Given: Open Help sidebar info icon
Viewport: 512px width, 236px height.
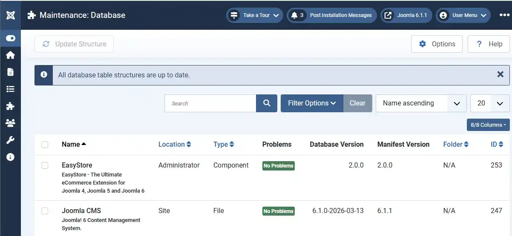Looking at the screenshot, I should coord(10,157).
